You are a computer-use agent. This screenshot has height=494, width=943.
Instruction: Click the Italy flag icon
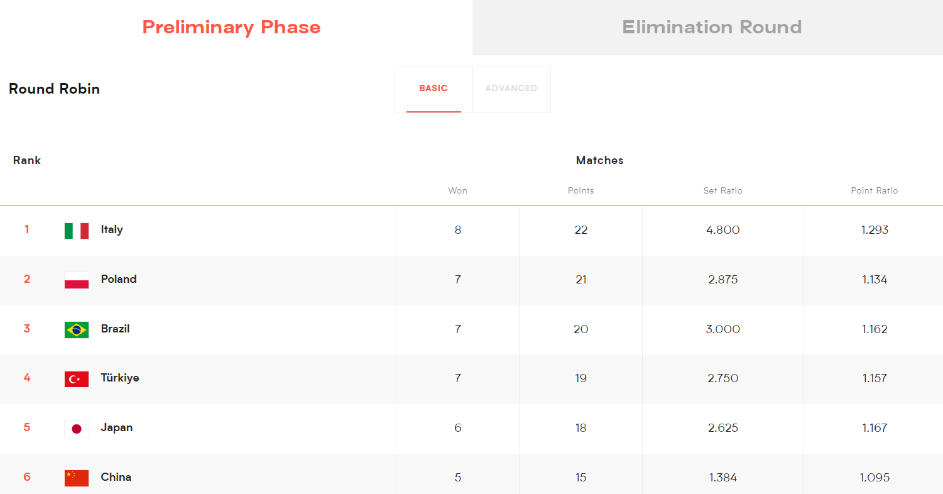[77, 231]
